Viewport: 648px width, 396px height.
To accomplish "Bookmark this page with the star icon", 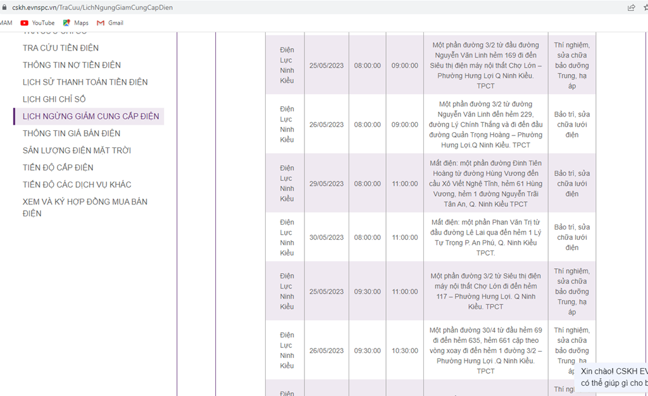I will point(645,8).
